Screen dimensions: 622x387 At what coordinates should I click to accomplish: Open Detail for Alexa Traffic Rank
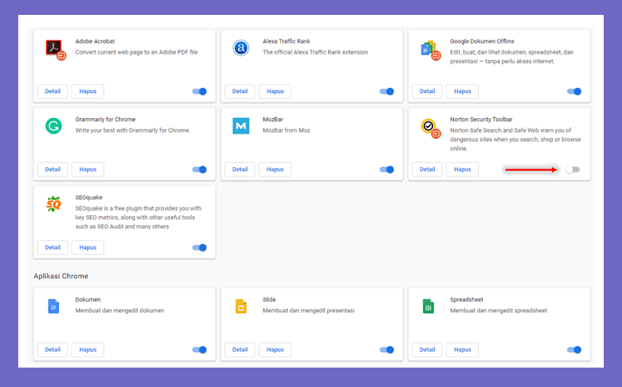click(x=239, y=91)
